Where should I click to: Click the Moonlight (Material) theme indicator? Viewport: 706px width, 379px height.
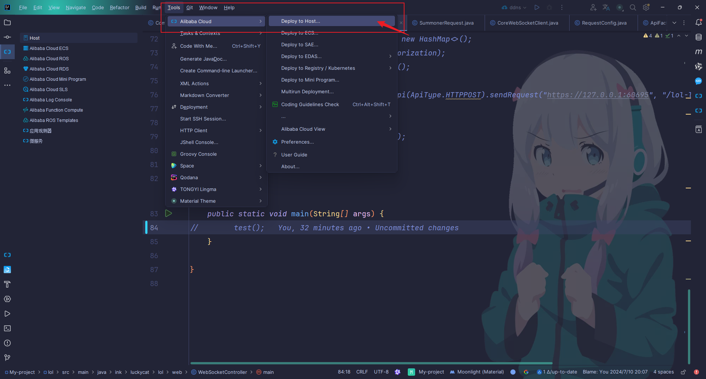click(x=477, y=372)
